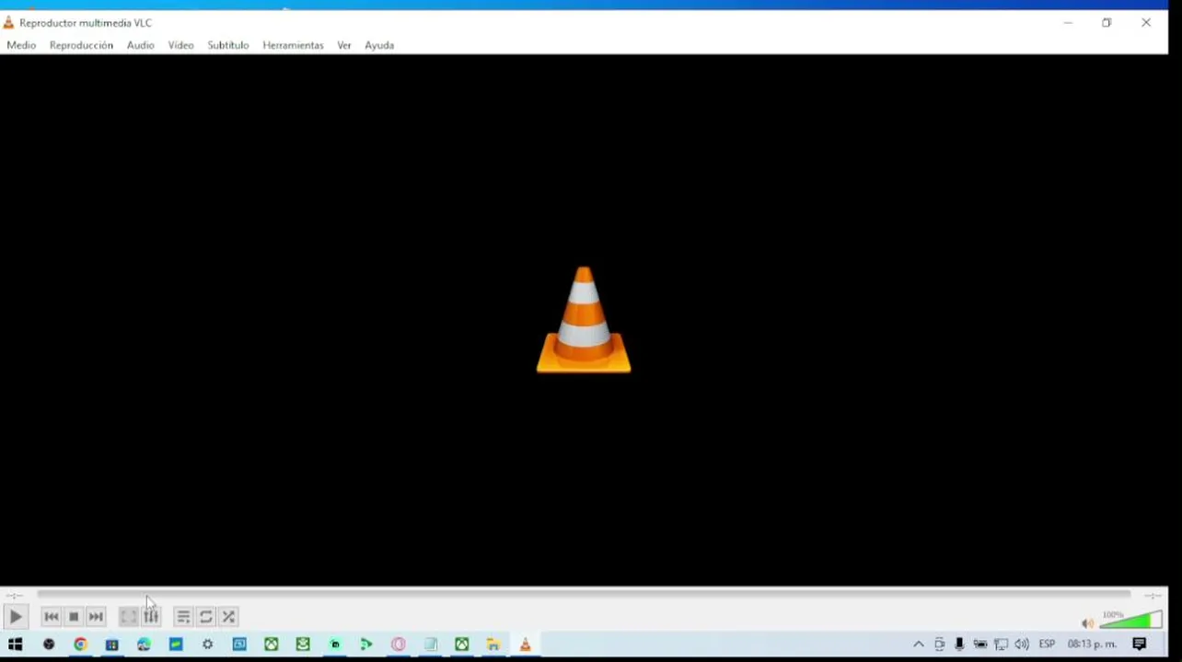Open the Herramientas menu
This screenshot has width=1182, height=662.
(x=293, y=45)
